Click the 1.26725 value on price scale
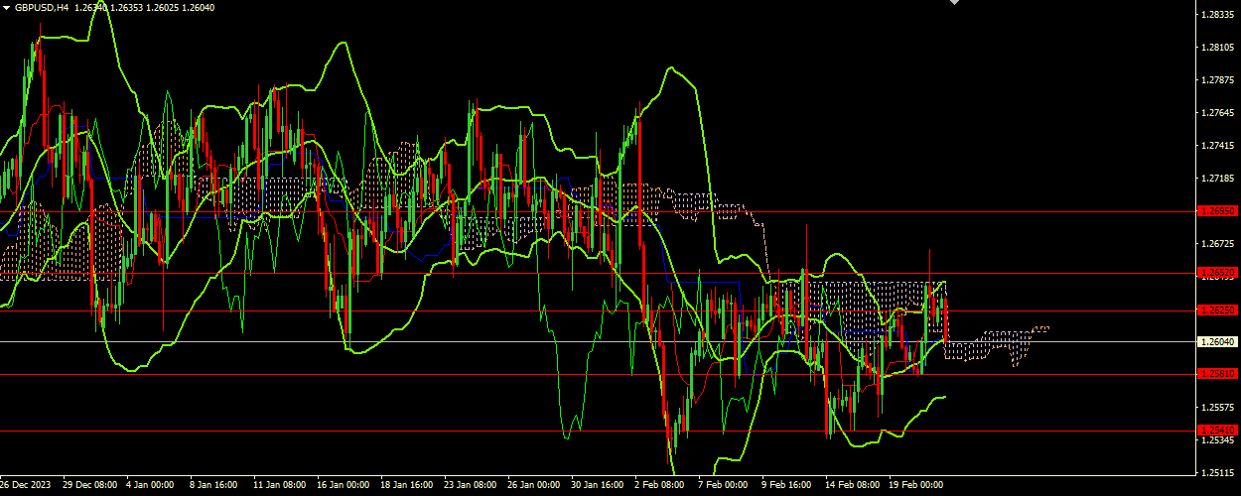Viewport: 1241px width, 496px height. point(1217,243)
